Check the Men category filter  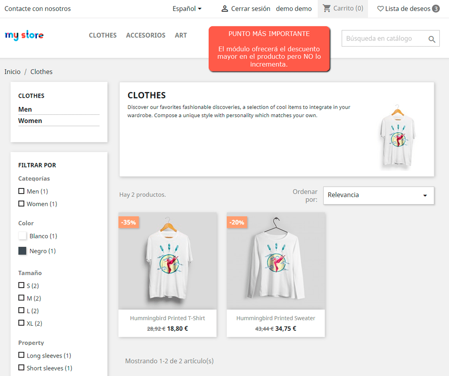tap(21, 191)
